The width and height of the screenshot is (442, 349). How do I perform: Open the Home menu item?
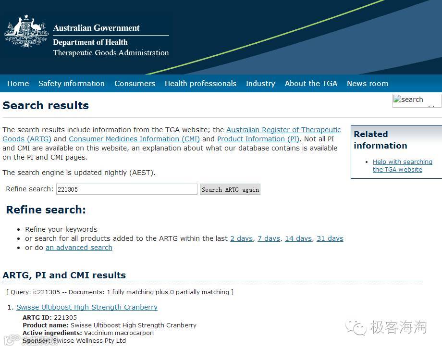point(18,84)
